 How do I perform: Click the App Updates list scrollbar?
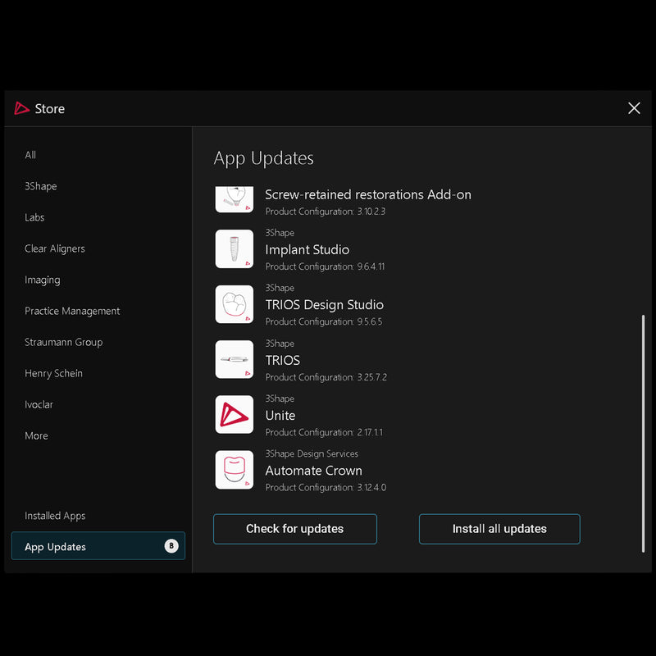643,433
